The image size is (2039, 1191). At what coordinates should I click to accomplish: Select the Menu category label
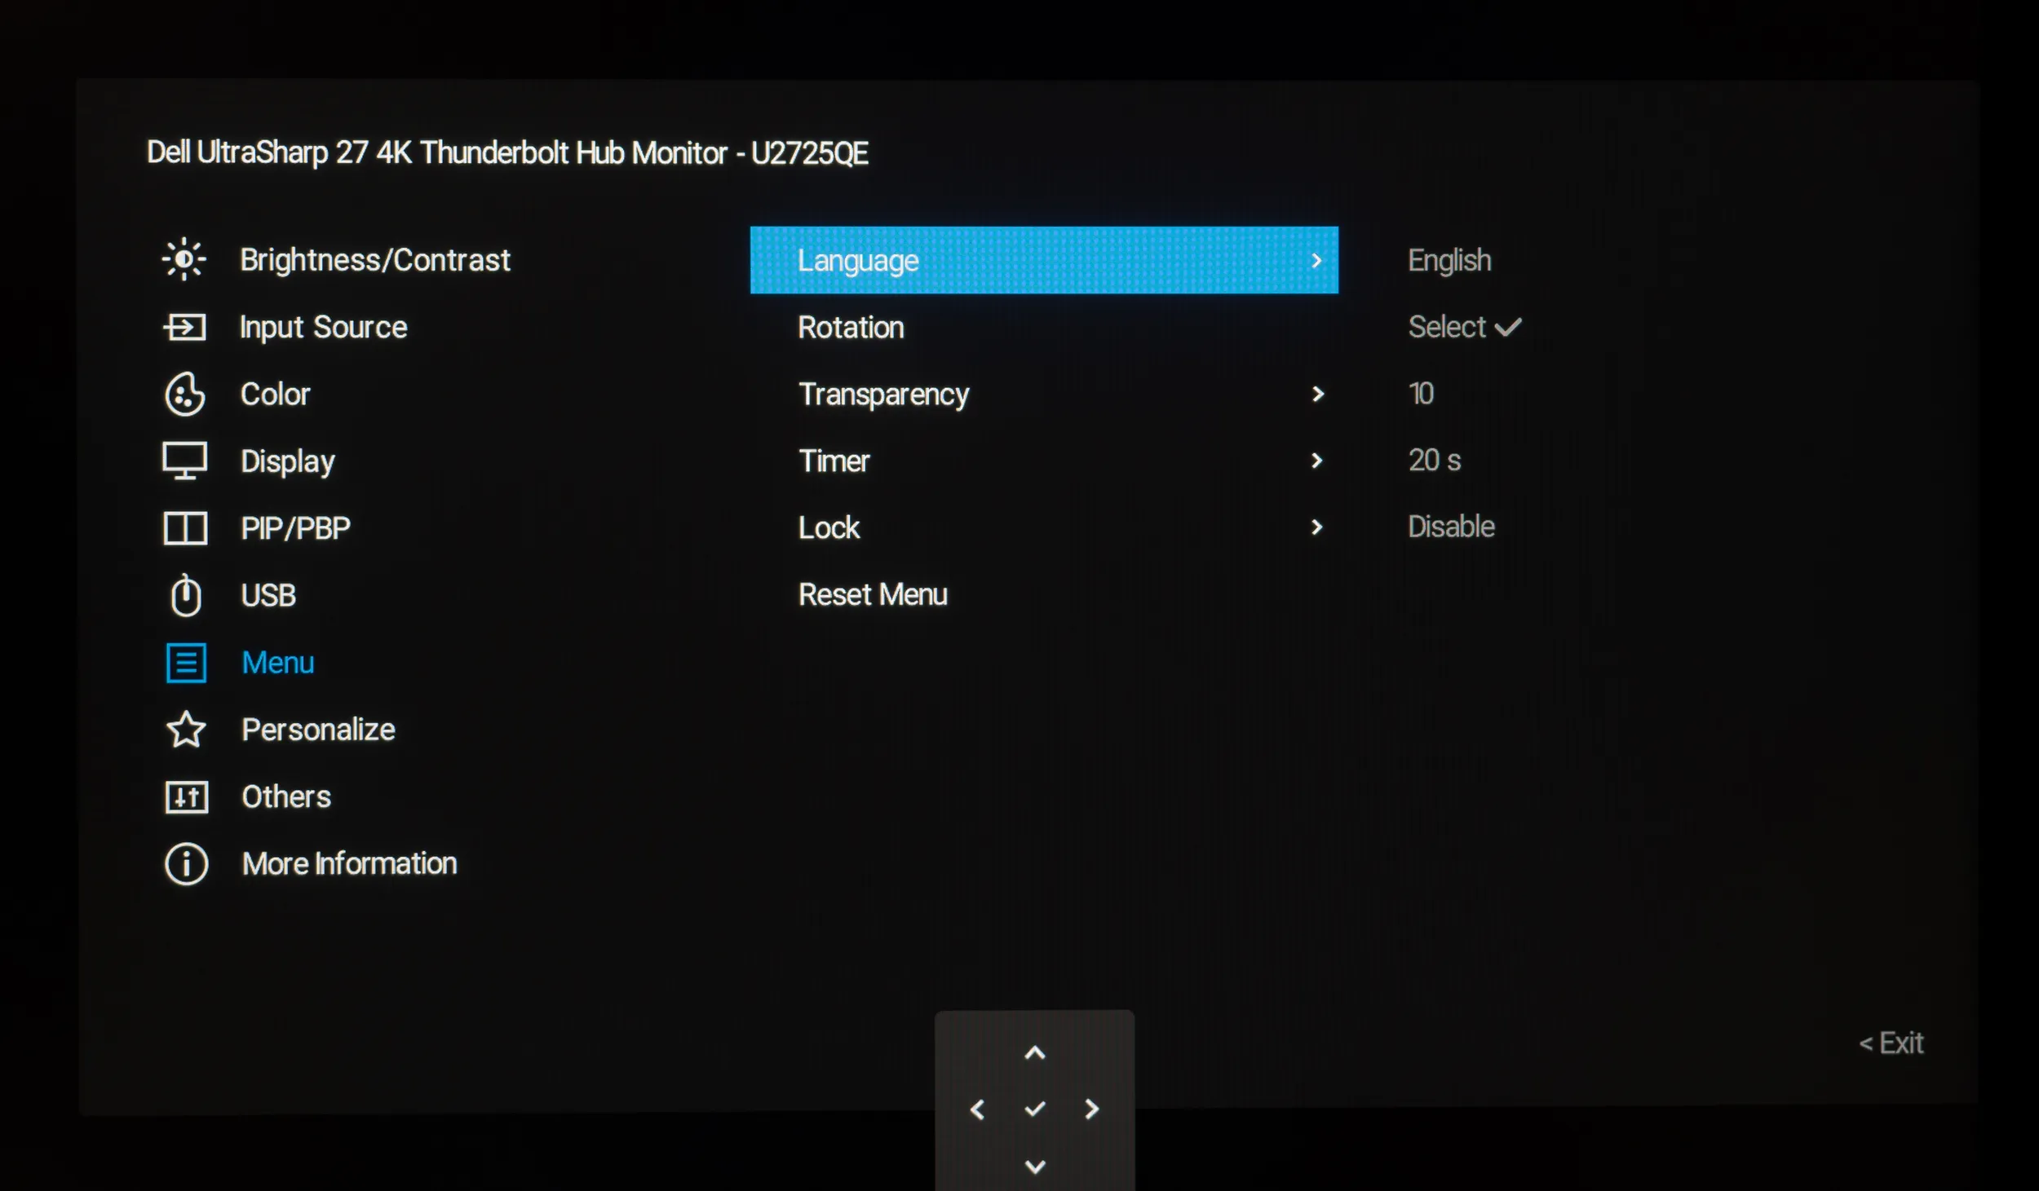[278, 663]
